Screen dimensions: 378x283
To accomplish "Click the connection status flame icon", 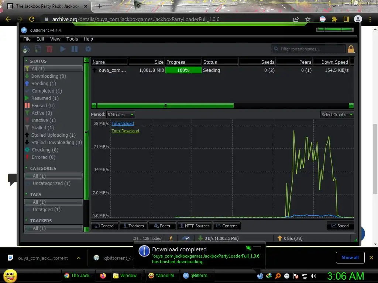I will [x=171, y=238].
